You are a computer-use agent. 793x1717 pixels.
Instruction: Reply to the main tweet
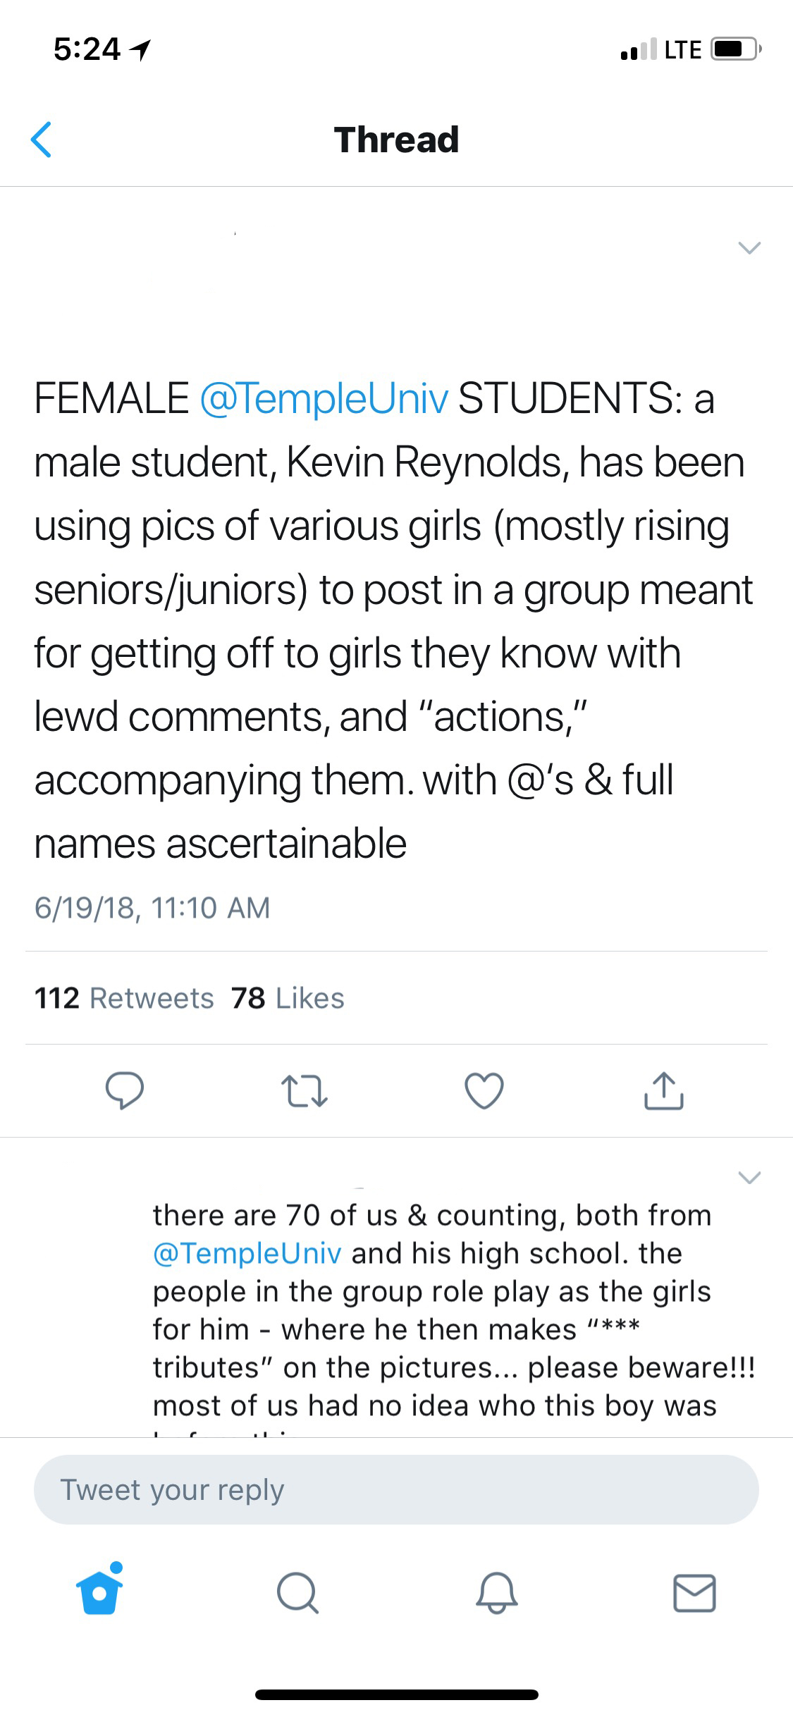pyautogui.click(x=125, y=1090)
